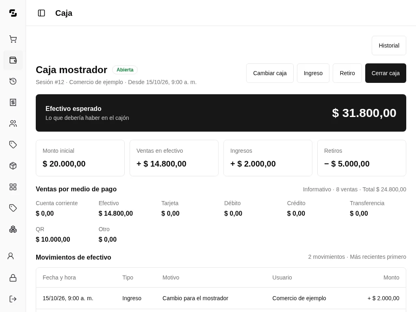Click the Sesión #12 session subtitle
Image resolution: width=416 pixels, height=312 pixels.
[x=116, y=82]
